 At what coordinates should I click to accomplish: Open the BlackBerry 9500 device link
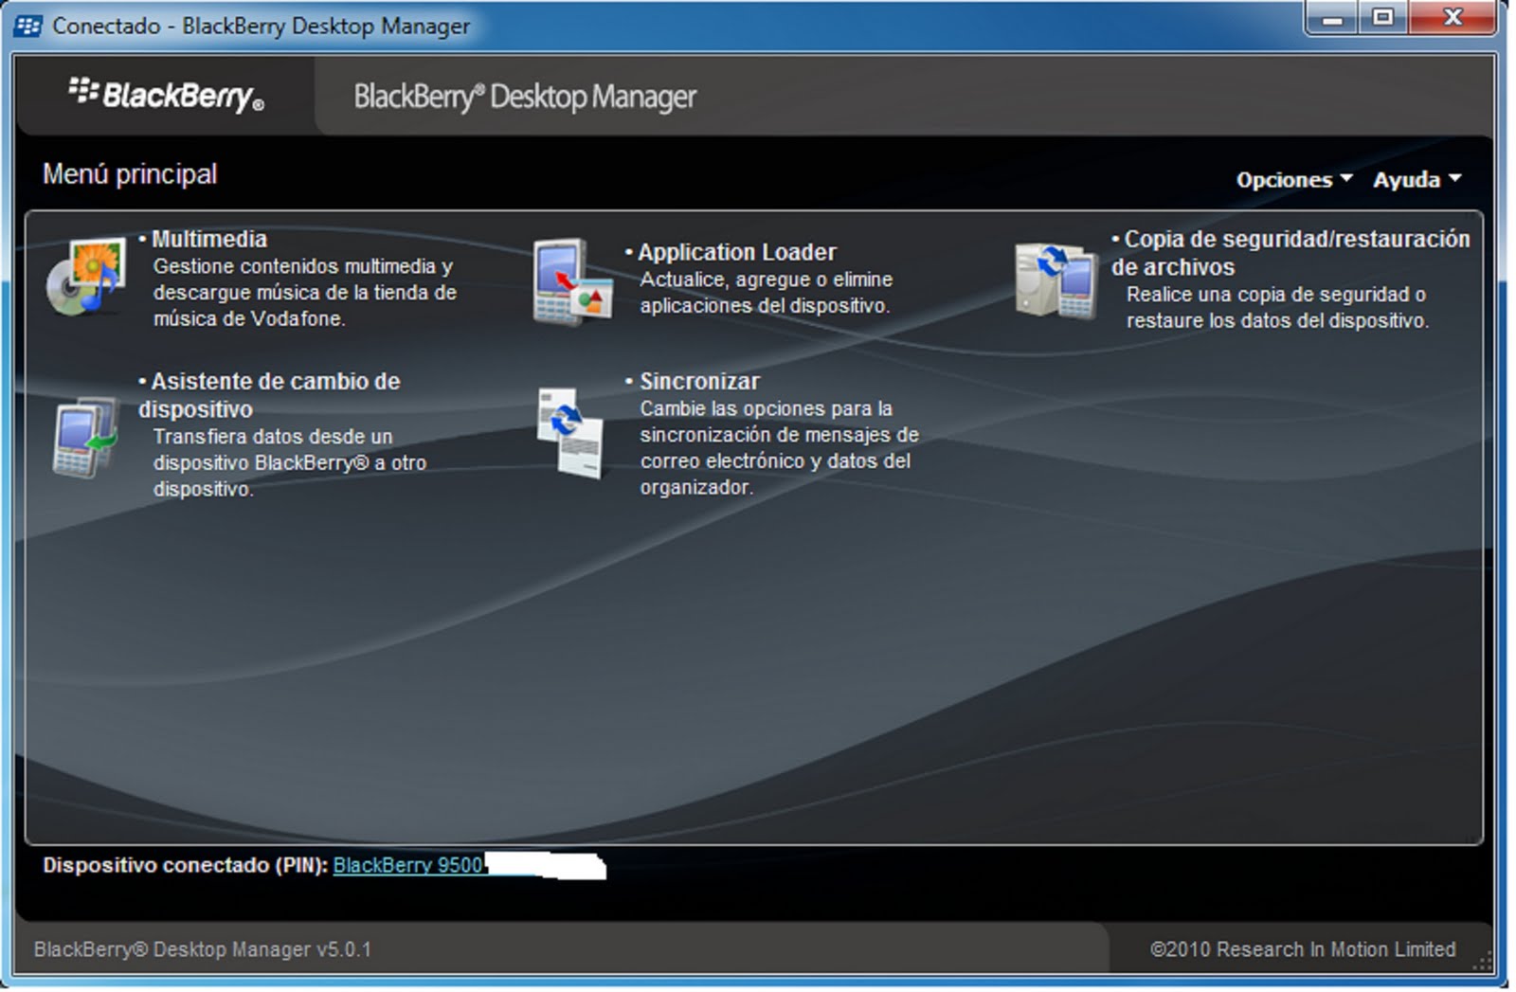(407, 865)
